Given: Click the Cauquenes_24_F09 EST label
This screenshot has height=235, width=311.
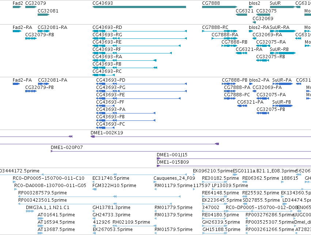Looking at the screenshot, I should (x=174, y=178).
